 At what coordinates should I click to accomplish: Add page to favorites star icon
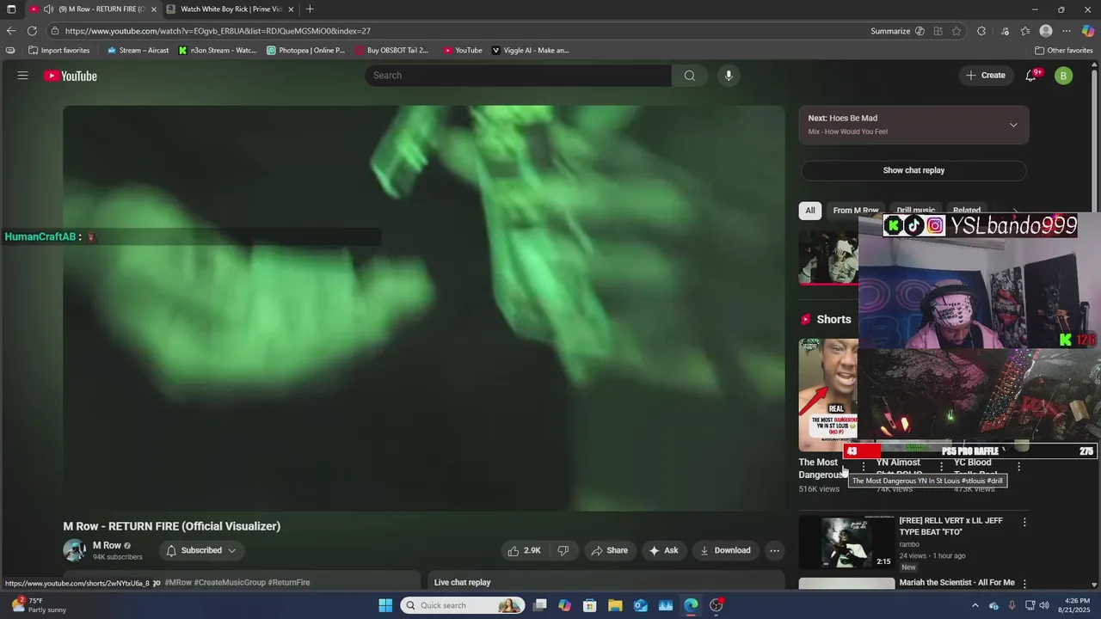pyautogui.click(x=956, y=31)
